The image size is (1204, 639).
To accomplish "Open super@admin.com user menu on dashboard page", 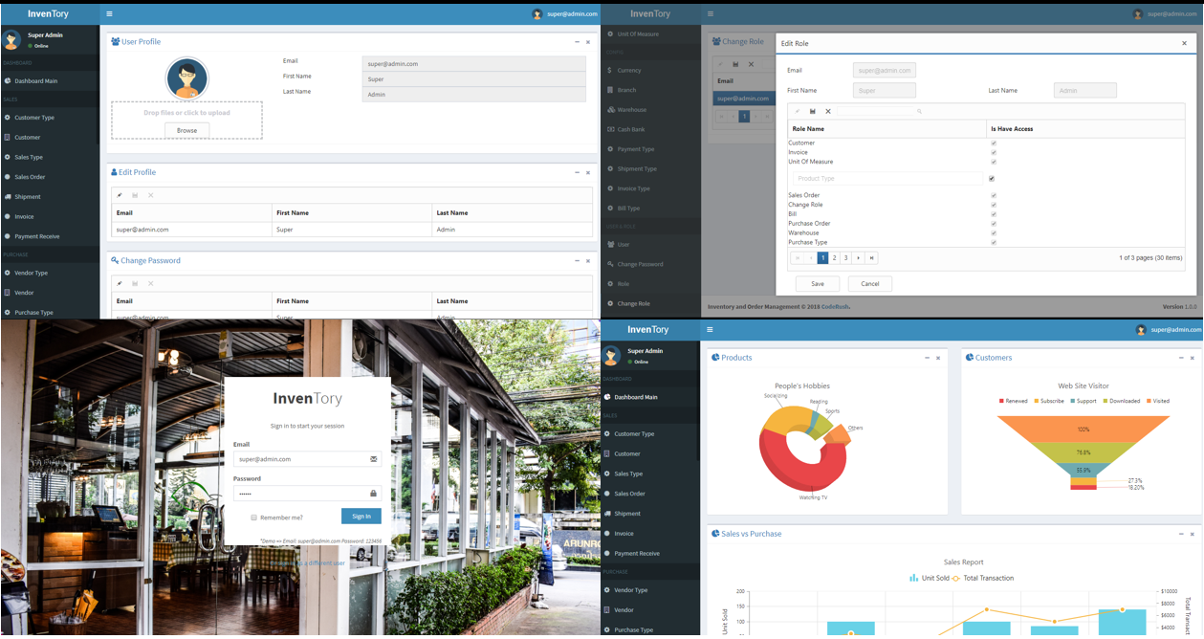I will click(1168, 330).
